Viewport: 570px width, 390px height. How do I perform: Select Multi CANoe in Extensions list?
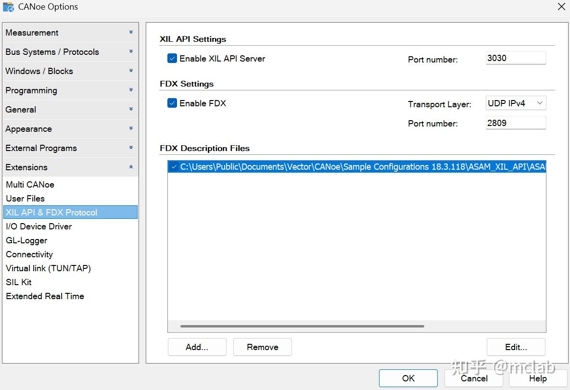click(30, 185)
